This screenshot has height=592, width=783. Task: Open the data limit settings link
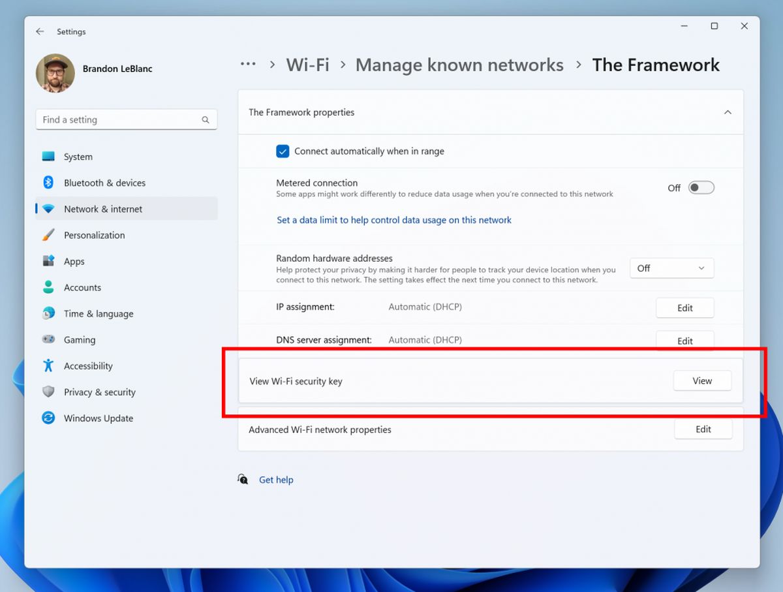(394, 220)
